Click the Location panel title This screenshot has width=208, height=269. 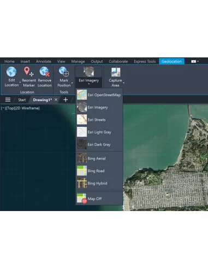click(27, 92)
